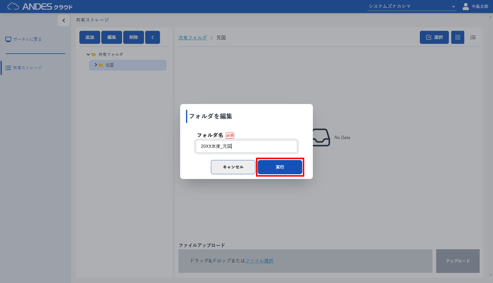Collapse the 共有フォルダ tree node
The height and width of the screenshot is (283, 493).
tap(88, 55)
